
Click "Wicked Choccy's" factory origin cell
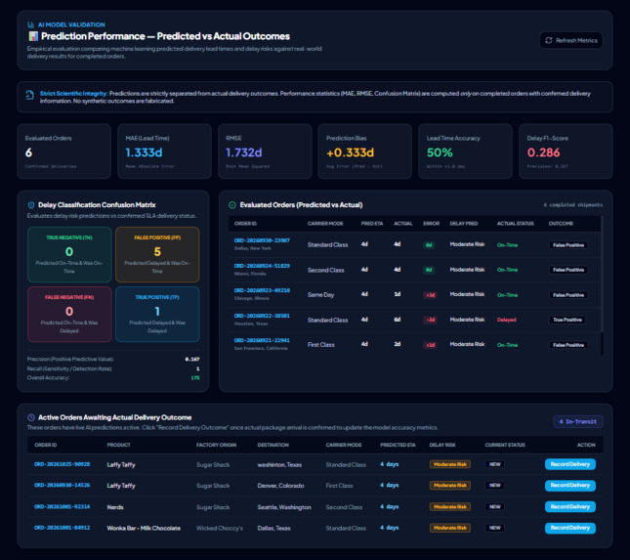(x=220, y=528)
